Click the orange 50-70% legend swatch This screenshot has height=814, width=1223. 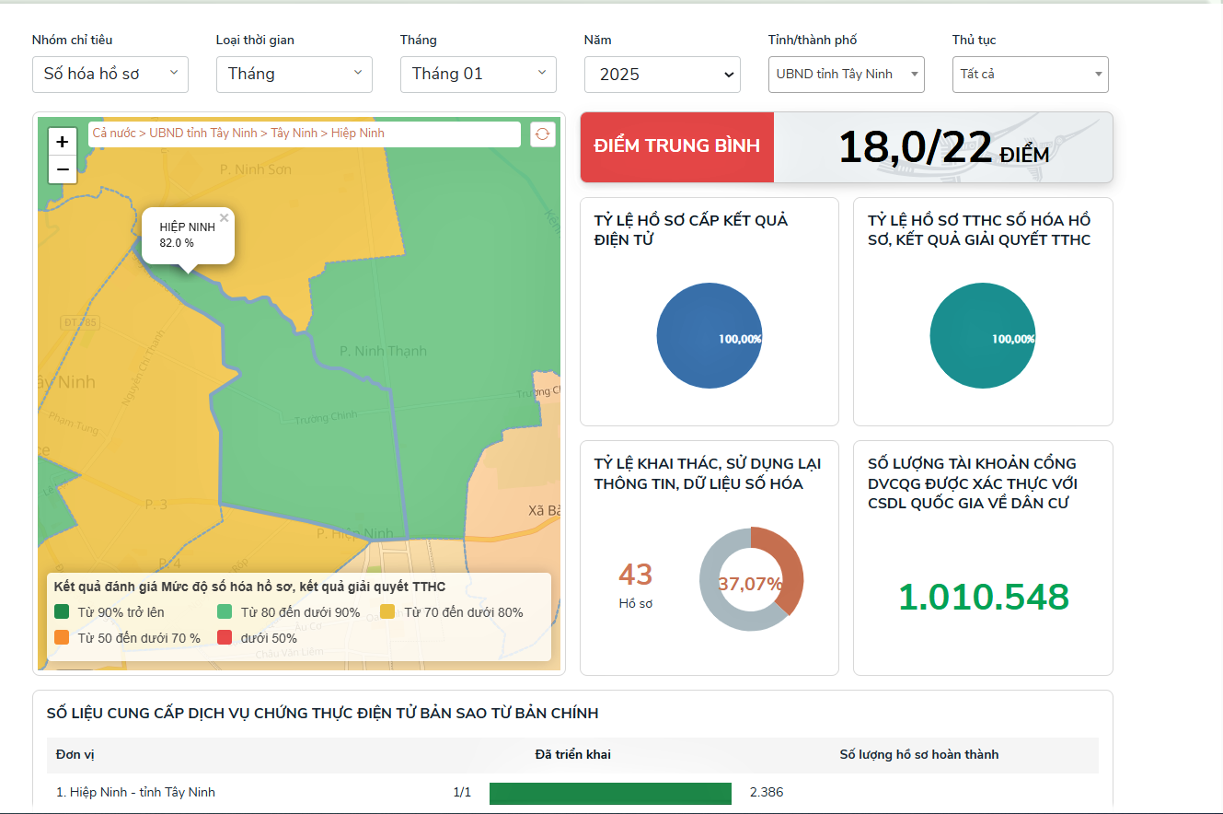(x=62, y=637)
